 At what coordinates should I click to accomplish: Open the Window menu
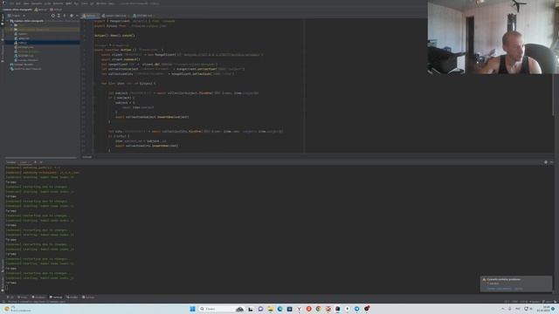pyautogui.click(x=101, y=3)
